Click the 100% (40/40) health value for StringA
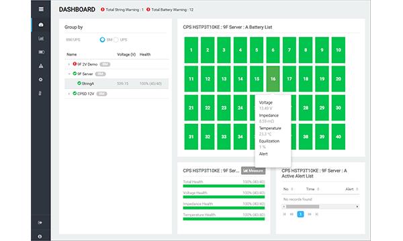The image size is (403, 241). point(150,84)
